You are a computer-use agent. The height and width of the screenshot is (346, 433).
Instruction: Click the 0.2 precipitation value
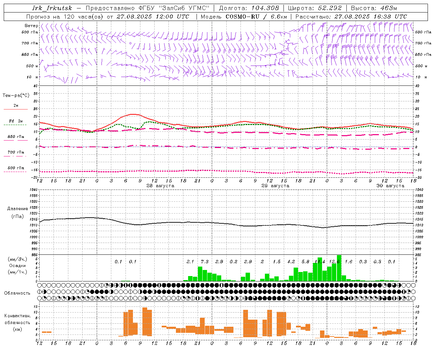233,262
